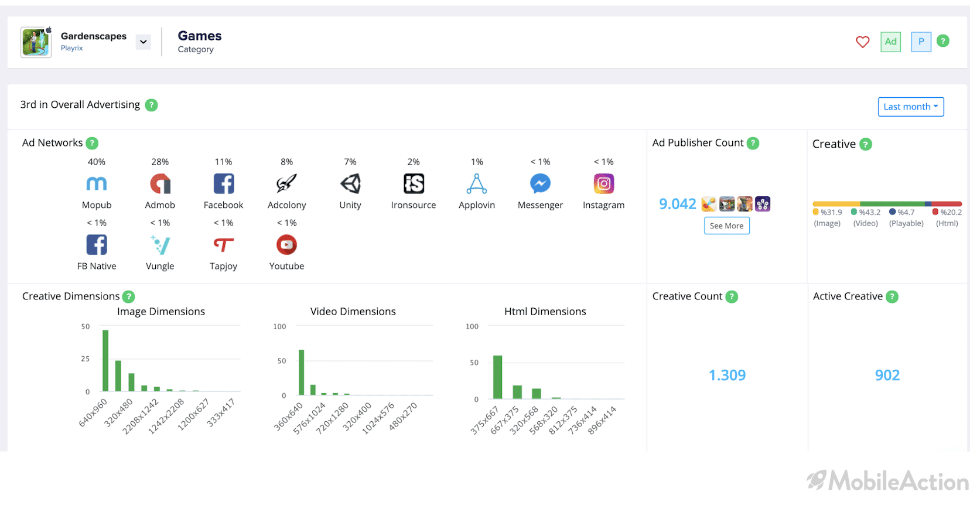Click the 360x640 video dimension label
Viewport: 970px width, 505px height.
coord(289,417)
